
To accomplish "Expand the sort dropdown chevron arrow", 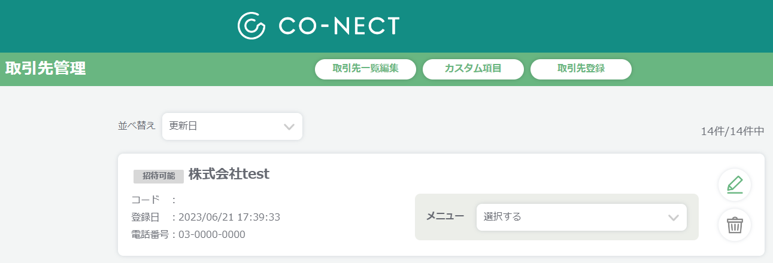I will tap(289, 127).
